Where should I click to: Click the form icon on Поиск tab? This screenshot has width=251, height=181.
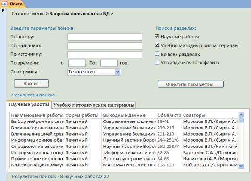pyautogui.click(x=4, y=4)
